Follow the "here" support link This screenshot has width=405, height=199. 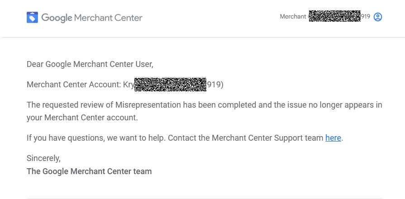(x=333, y=138)
